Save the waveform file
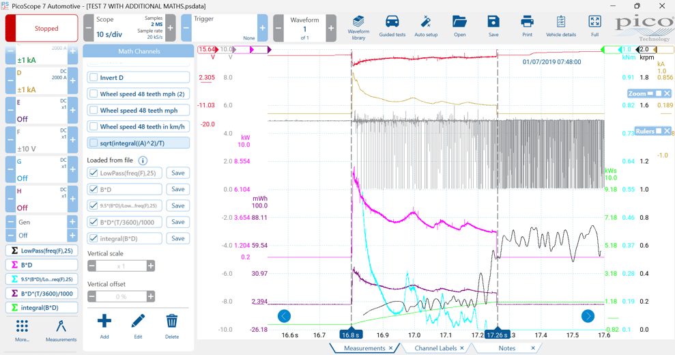Screen dimensions: 675x355 493,26
